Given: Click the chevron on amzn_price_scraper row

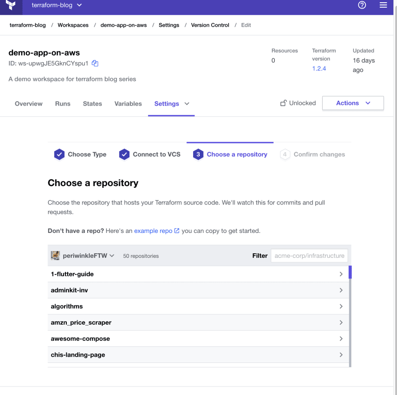Looking at the screenshot, I should 341,322.
